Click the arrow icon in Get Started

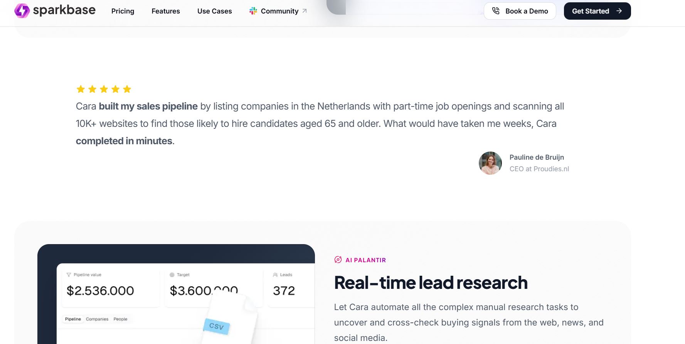[x=619, y=11]
